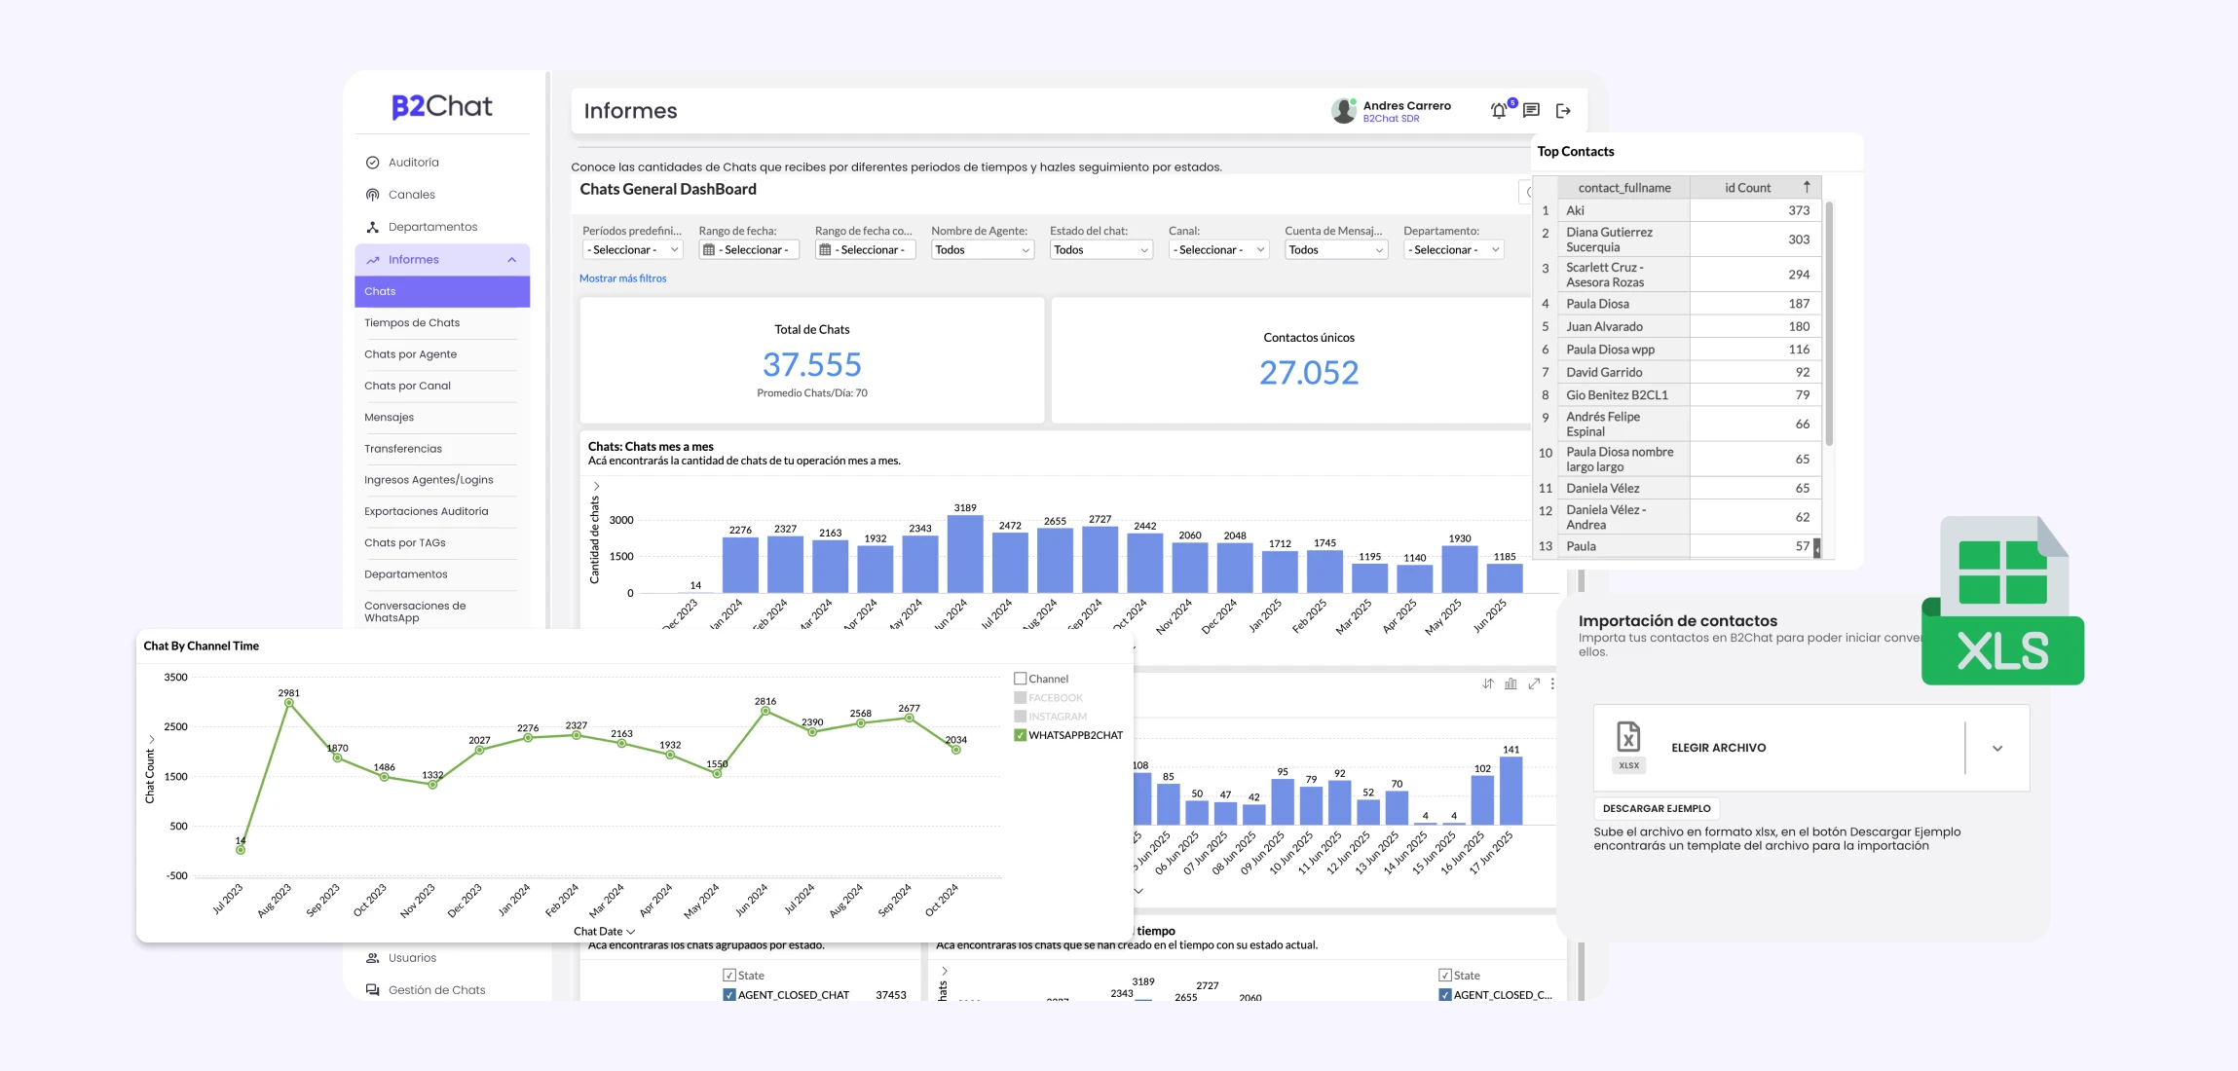Click the expand chart icon

[1534, 683]
